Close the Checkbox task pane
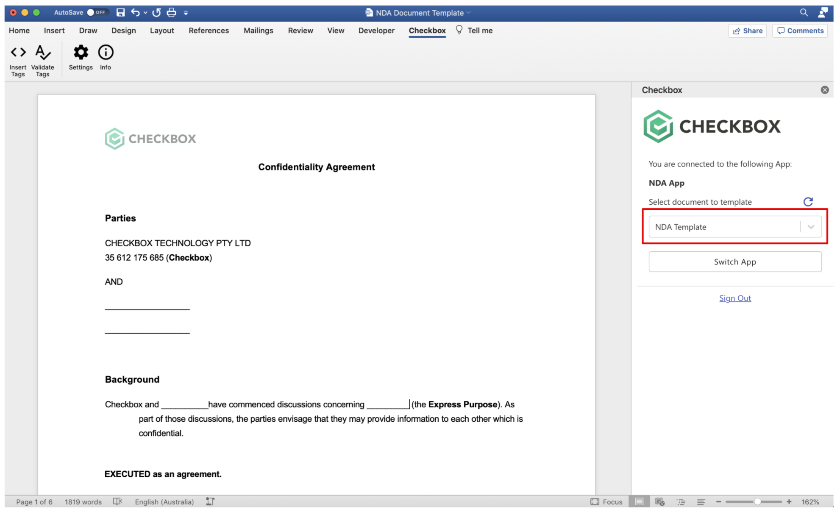The image size is (840, 512). click(x=825, y=90)
